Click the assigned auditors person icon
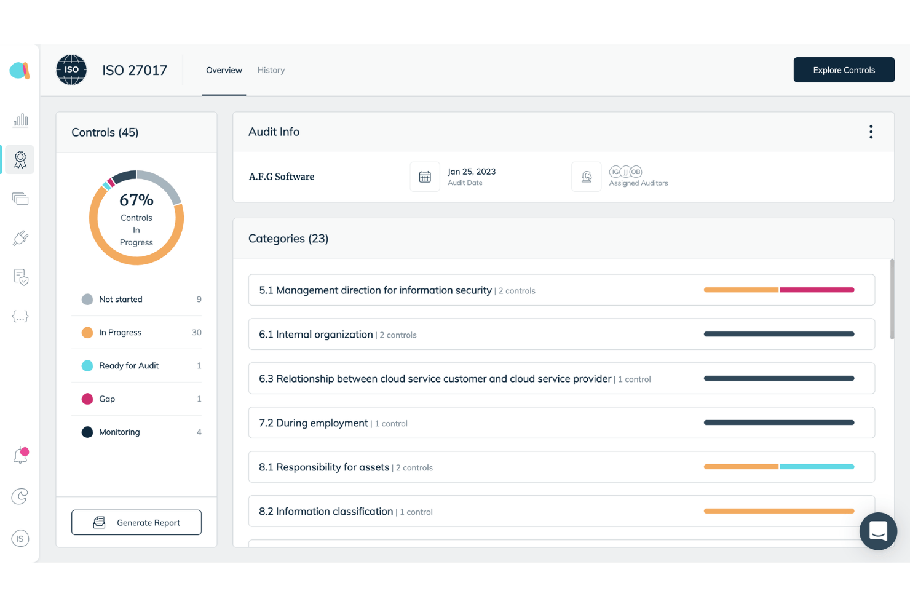This screenshot has width=910, height=607. click(587, 177)
